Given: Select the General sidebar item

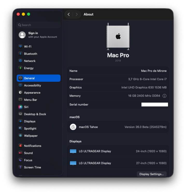Looking at the screenshot, I should [39, 78].
